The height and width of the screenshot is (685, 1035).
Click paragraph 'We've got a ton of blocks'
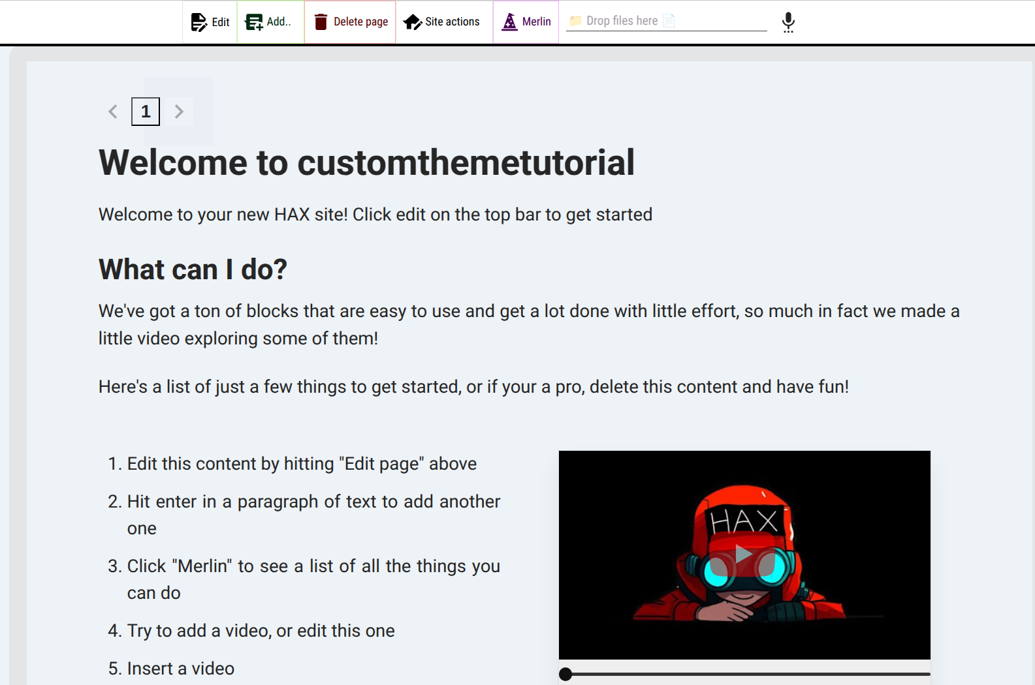(x=529, y=324)
